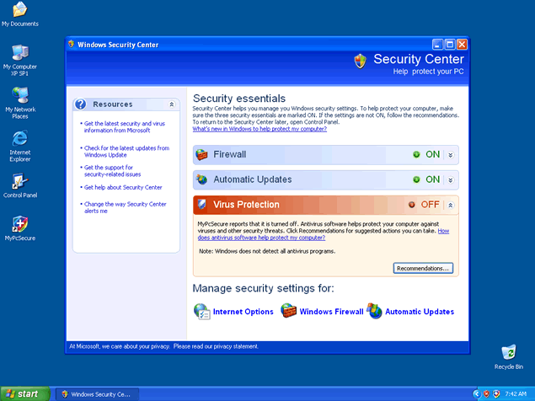
Task: Open Internet Explorer desktop icon
Action: tap(19, 138)
